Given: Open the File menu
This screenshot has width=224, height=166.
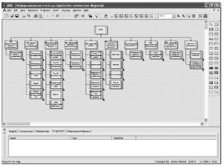Looking at the screenshot, I should pyautogui.click(x=9, y=10).
